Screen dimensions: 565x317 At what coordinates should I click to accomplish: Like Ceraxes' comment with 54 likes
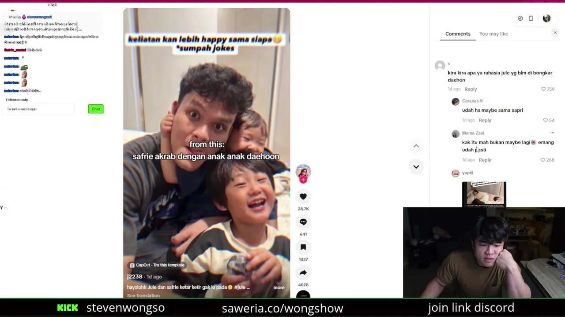point(545,120)
